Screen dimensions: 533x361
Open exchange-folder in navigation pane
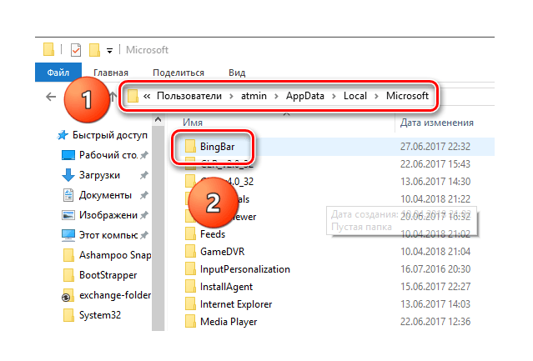pyautogui.click(x=115, y=295)
